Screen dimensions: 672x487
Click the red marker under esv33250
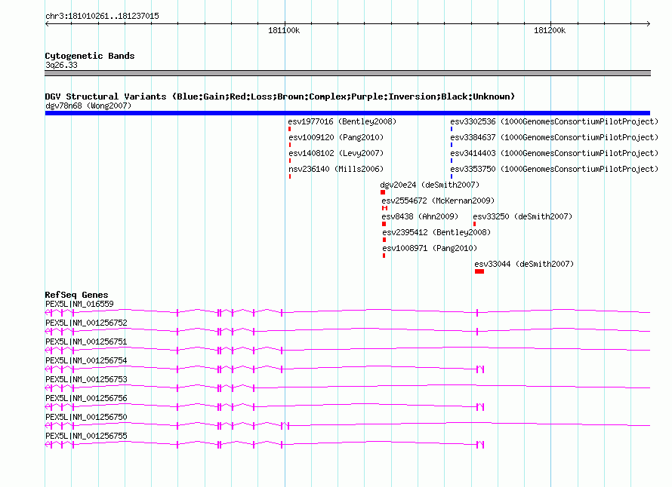[x=474, y=224]
